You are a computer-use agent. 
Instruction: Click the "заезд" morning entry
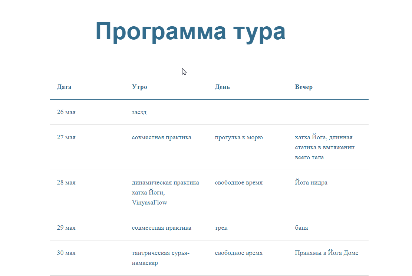(139, 112)
